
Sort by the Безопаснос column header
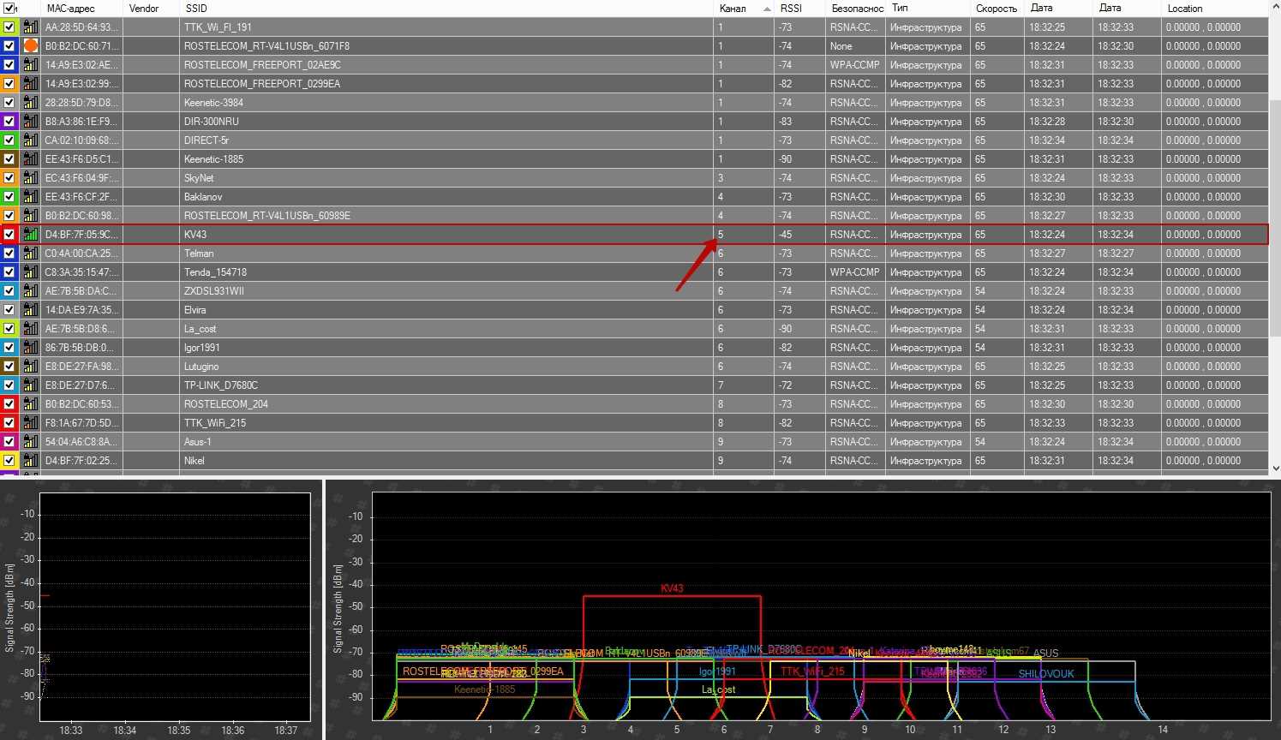point(855,8)
